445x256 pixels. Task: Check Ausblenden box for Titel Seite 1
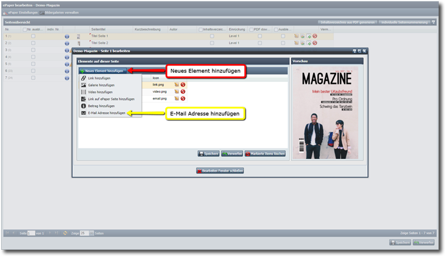coord(283,36)
